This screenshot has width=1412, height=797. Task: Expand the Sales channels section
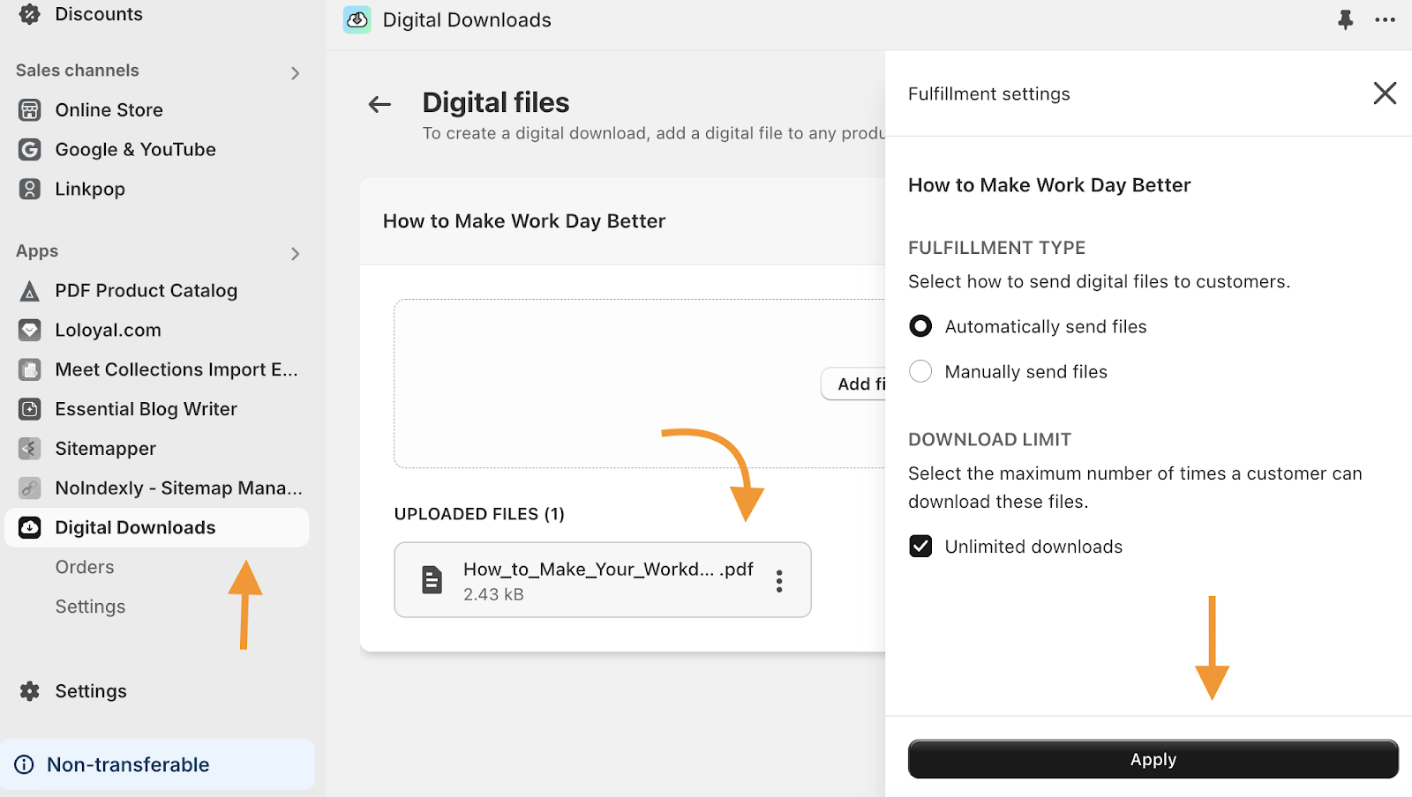(x=296, y=73)
